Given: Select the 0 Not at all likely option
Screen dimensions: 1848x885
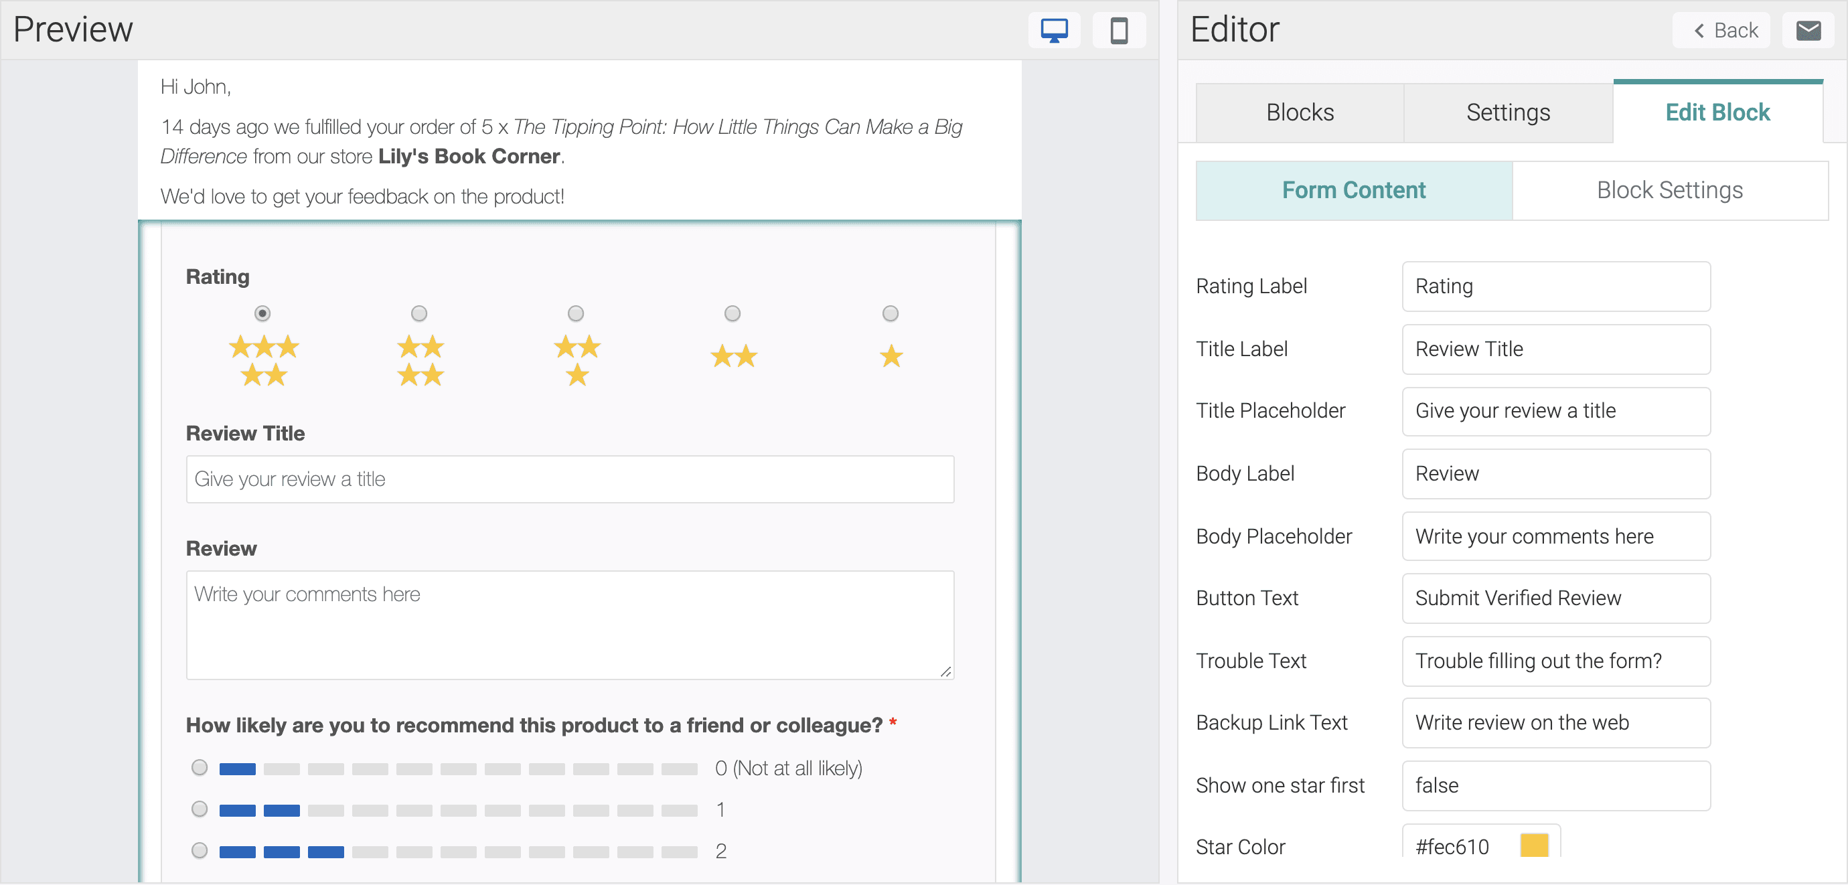Looking at the screenshot, I should click(199, 768).
